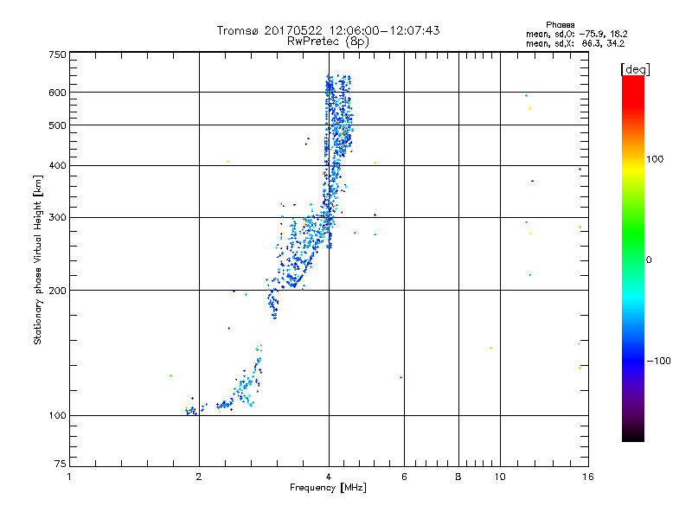Screen dimensions: 692x519
Task: Click the "10" frequency axis label
Action: 500,477
